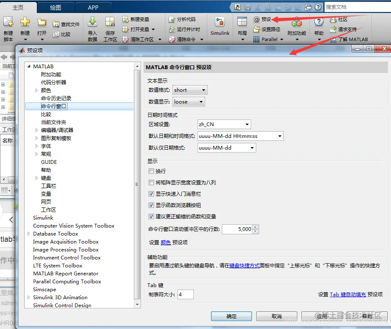Open the 数值显示 loose dropdown
This screenshot has height=329, width=391.
189,101
